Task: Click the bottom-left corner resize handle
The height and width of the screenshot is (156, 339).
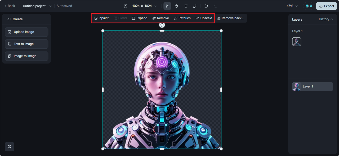Action: click(103, 149)
